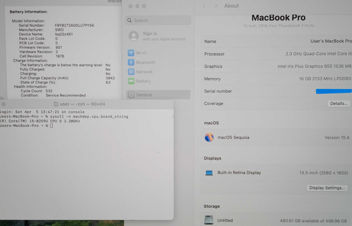The height and width of the screenshot is (226, 352).
Task: Click display size 13.3-inch (2560 × 1600)
Action: 323,173
